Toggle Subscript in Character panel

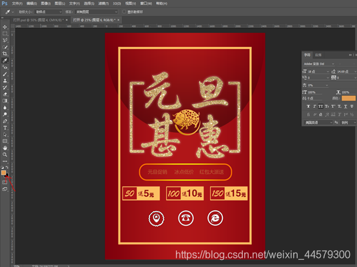[x=339, y=106]
